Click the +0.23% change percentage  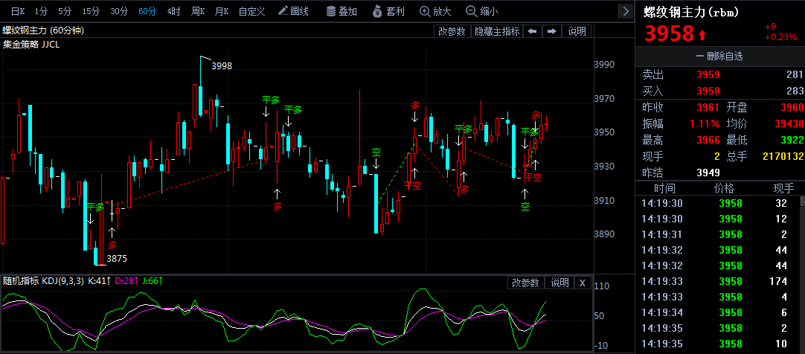point(780,37)
